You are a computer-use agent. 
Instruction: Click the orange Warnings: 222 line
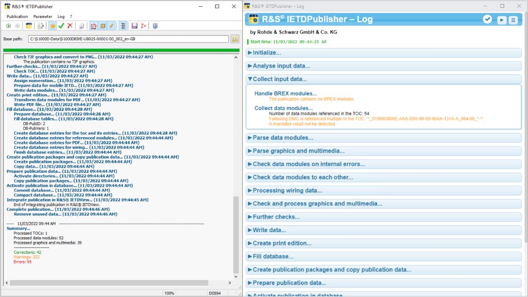27,257
